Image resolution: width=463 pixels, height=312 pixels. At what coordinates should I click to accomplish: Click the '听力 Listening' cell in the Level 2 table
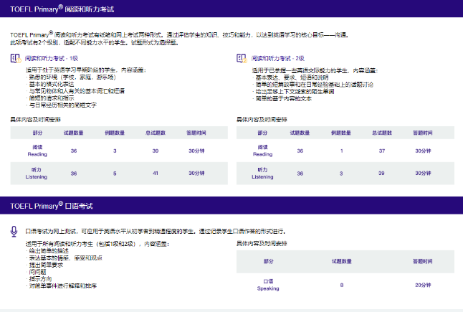click(262, 174)
